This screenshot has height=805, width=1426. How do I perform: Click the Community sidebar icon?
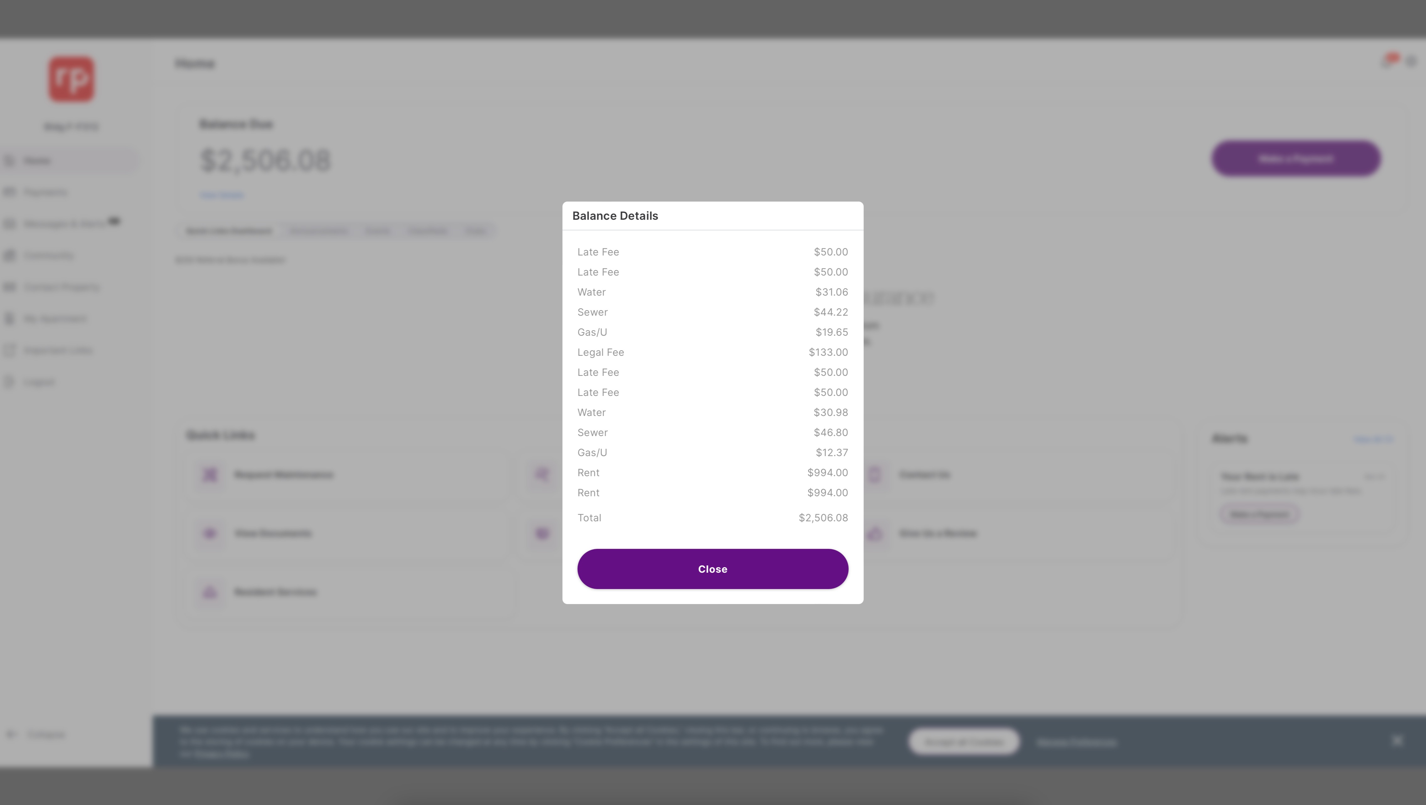pyautogui.click(x=9, y=255)
